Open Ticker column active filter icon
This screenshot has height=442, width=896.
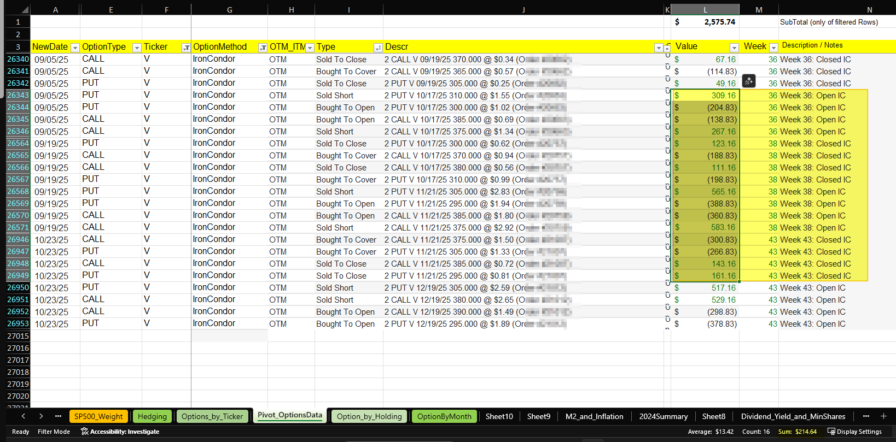pyautogui.click(x=186, y=48)
